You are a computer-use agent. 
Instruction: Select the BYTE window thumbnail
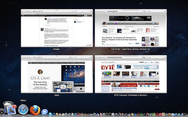[x=131, y=74]
